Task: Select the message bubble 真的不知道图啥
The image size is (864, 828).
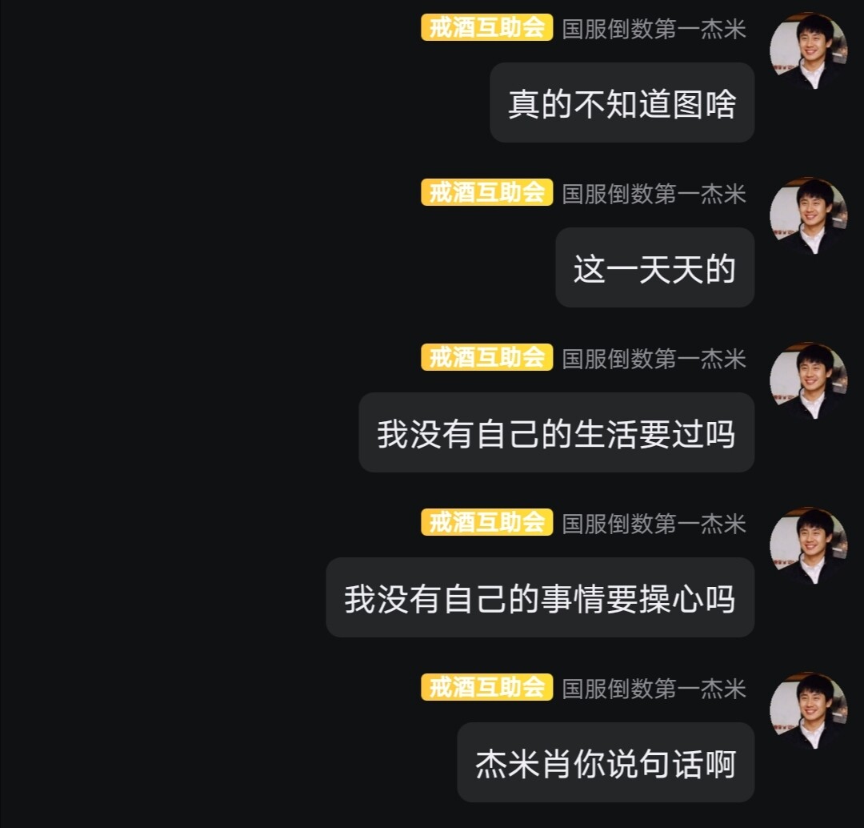Action: [622, 102]
